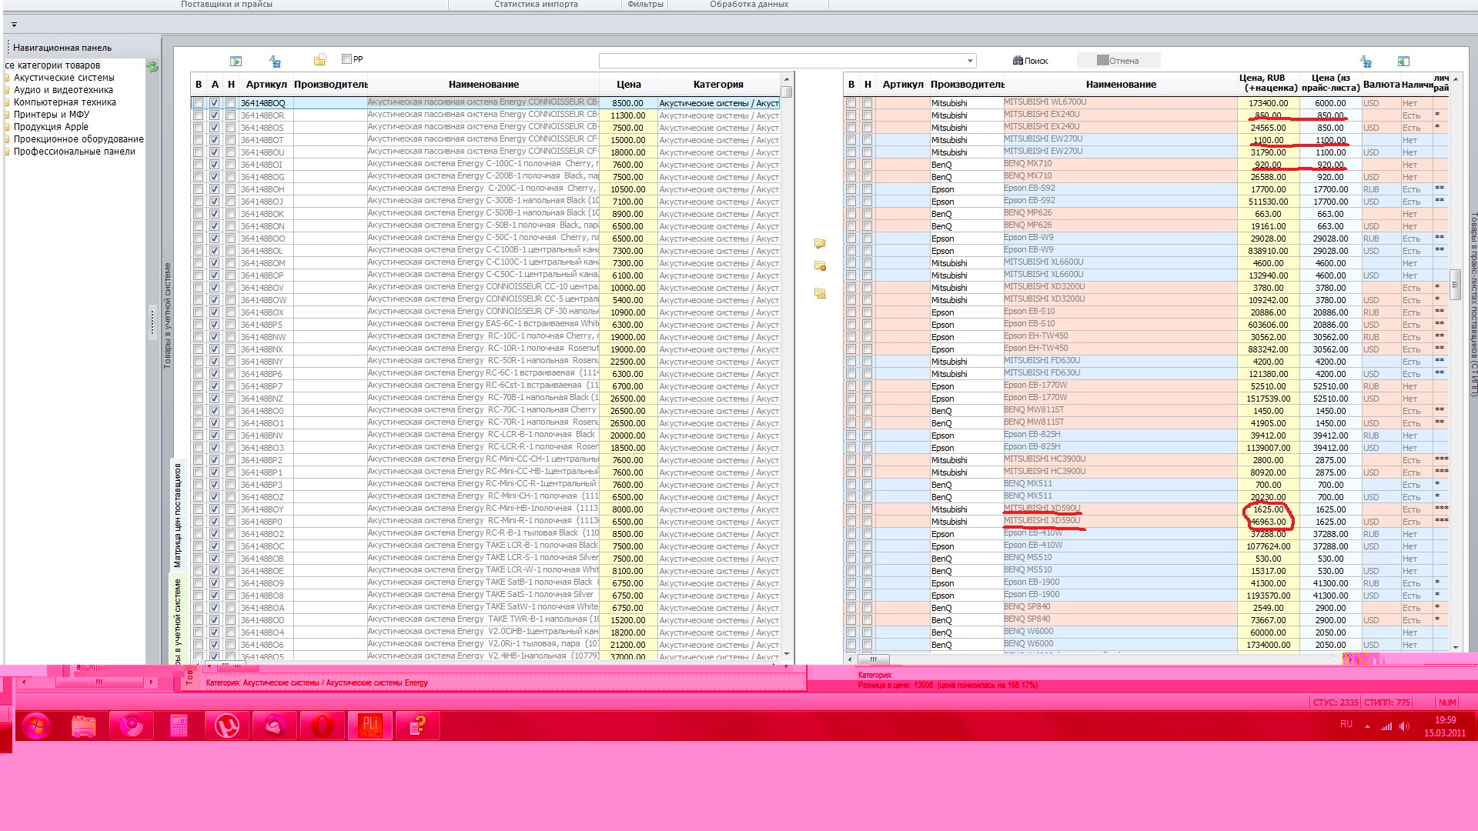Open the Обработка данных ribbon group
The width and height of the screenshot is (1478, 831).
749,5
